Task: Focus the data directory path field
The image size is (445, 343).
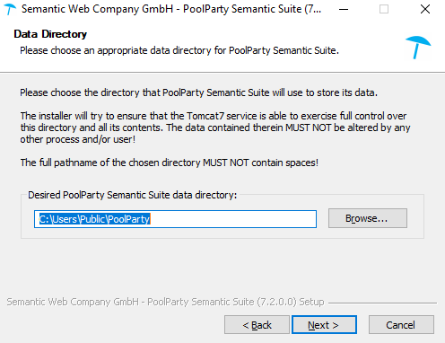Action: [175, 219]
